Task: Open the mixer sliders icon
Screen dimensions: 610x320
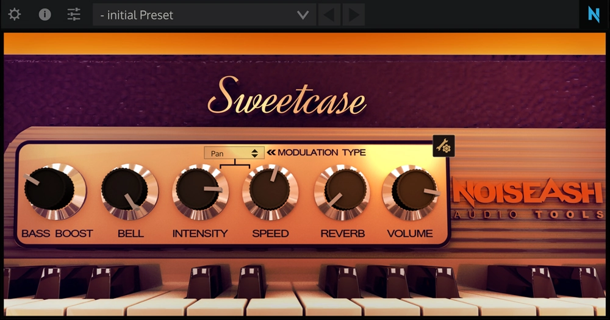Action: (x=74, y=15)
